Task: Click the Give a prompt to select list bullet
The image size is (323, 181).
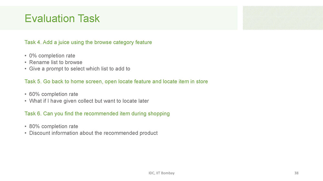Action: pyautogui.click(x=79, y=69)
